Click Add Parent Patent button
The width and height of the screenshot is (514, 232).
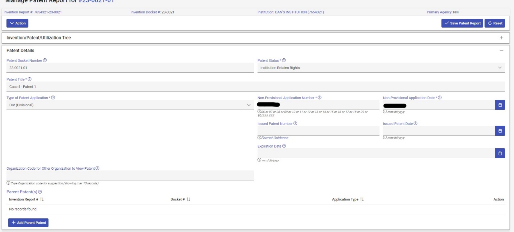[28, 223]
